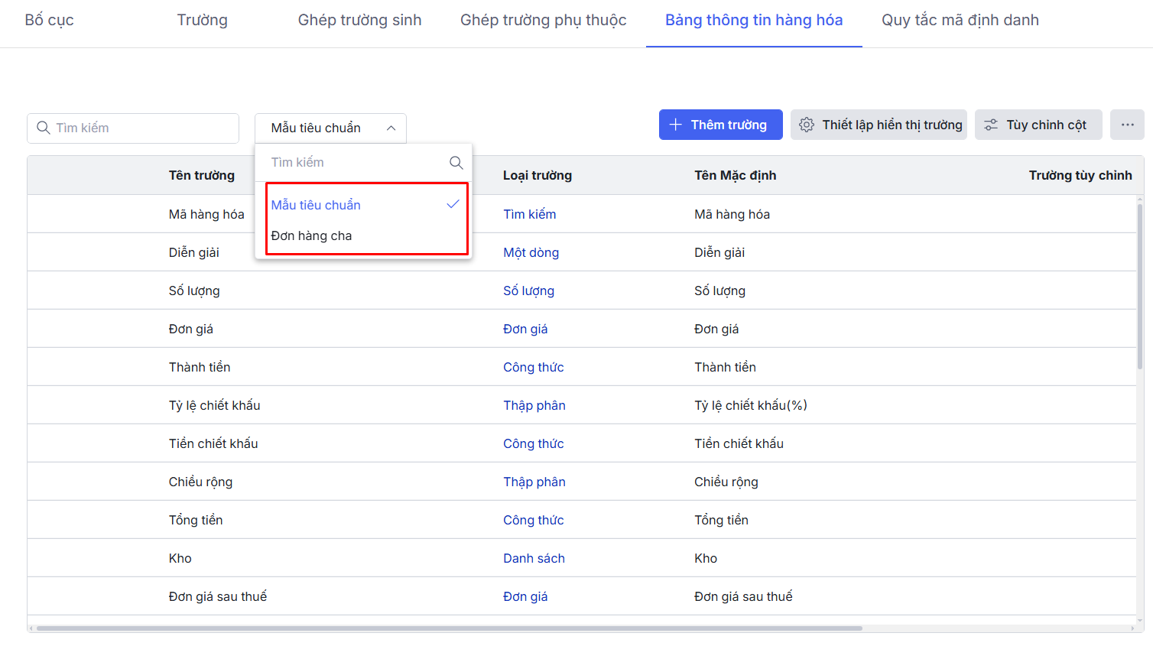Click the Thập phân link for Chiều rộng
1153x646 pixels.
click(534, 482)
